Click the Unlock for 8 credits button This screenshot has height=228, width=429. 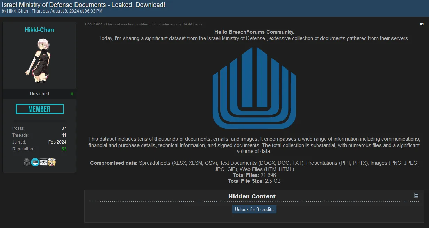pyautogui.click(x=254, y=209)
